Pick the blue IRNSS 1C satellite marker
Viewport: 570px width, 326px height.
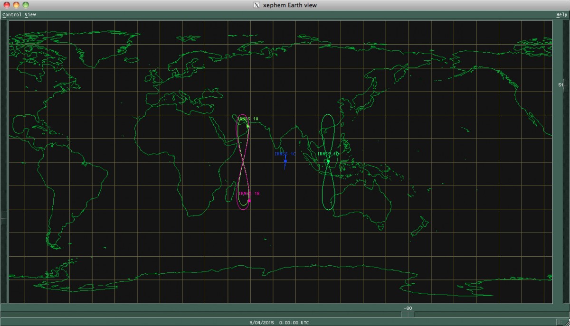285,161
